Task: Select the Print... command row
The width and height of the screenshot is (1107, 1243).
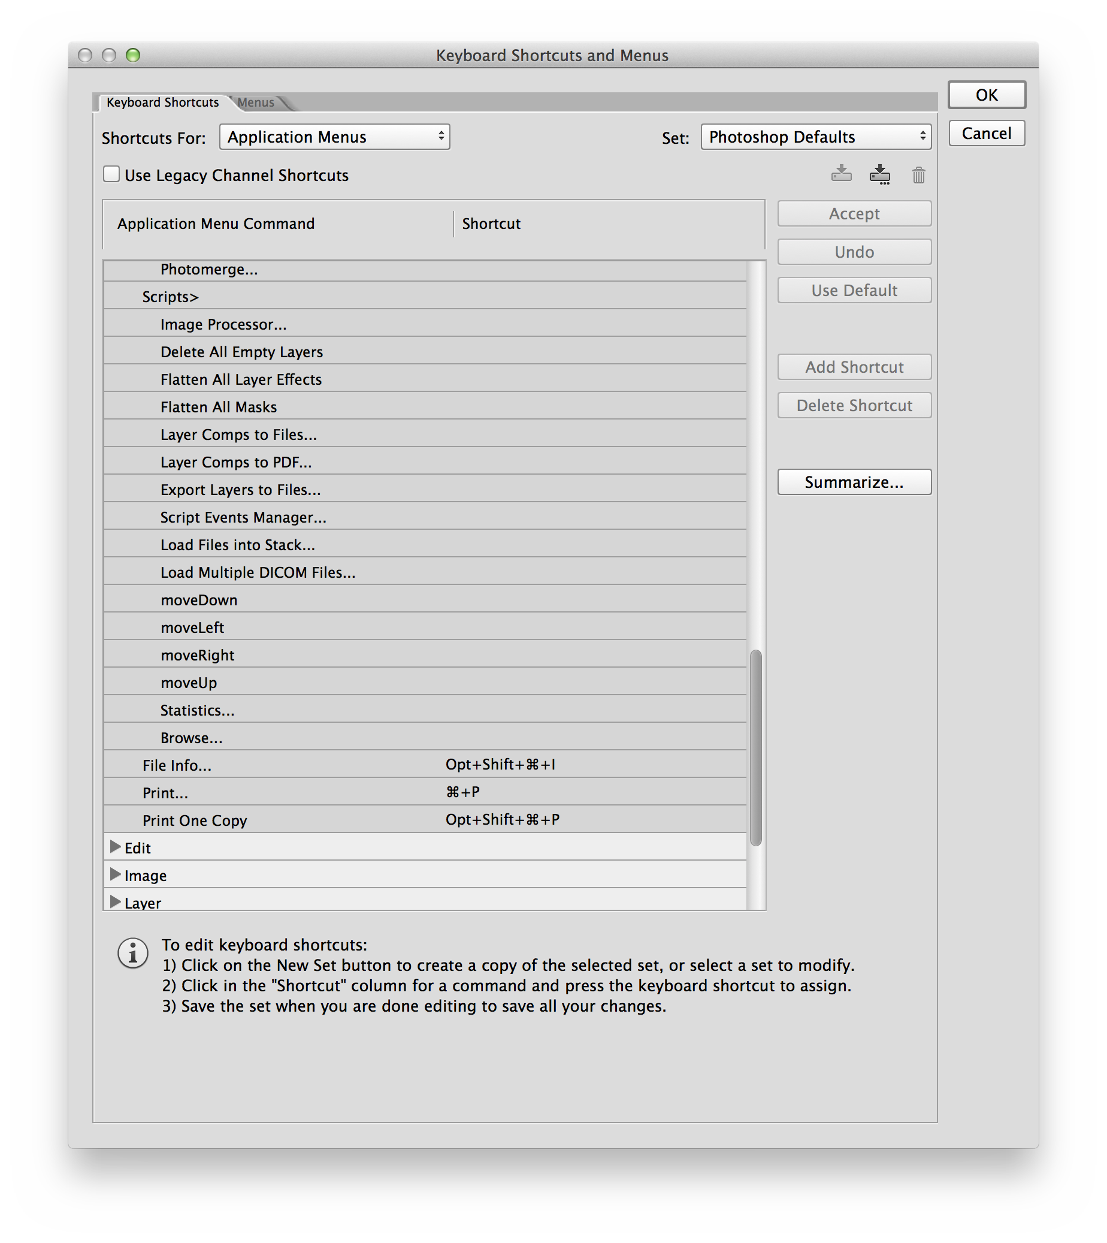Action: point(425,792)
